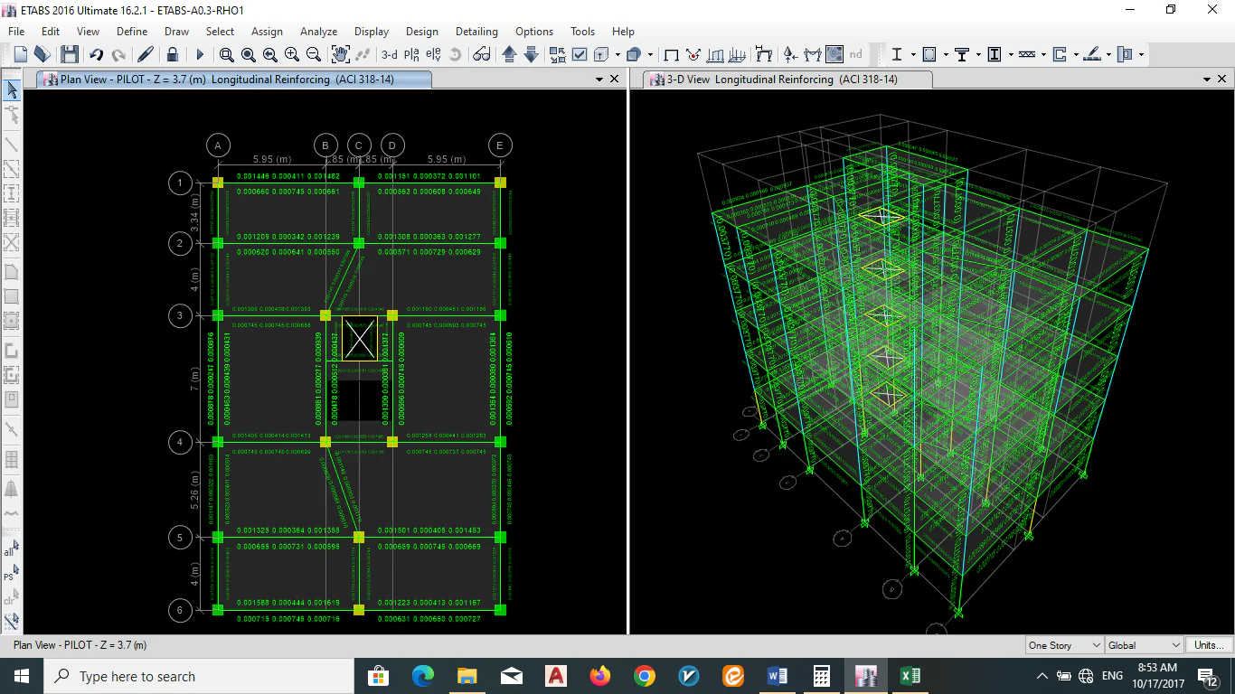Open Excel from the Windows taskbar
This screenshot has height=694, width=1235.
coord(910,676)
